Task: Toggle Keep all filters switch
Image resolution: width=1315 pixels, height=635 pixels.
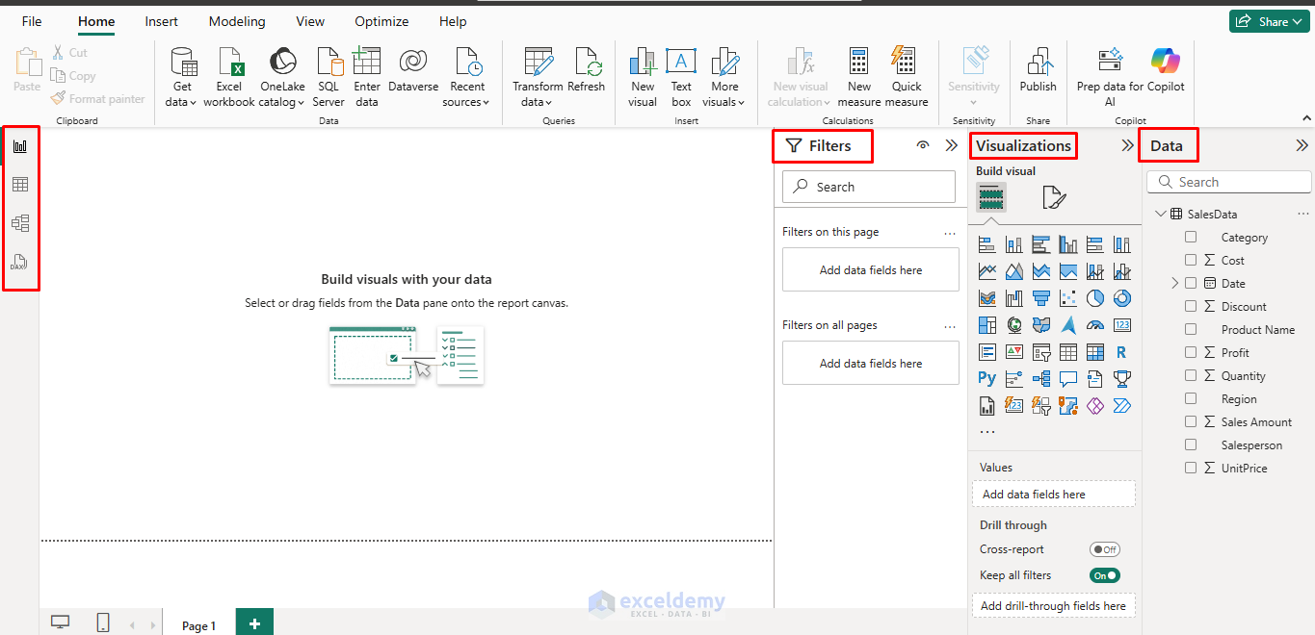Action: (1105, 575)
